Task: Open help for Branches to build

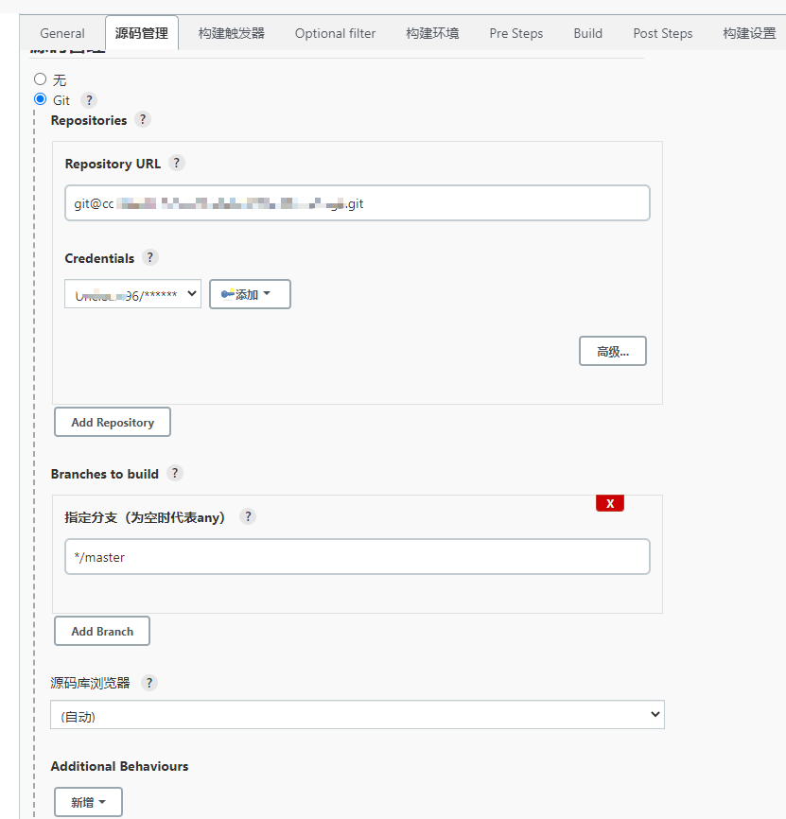Action: 175,473
